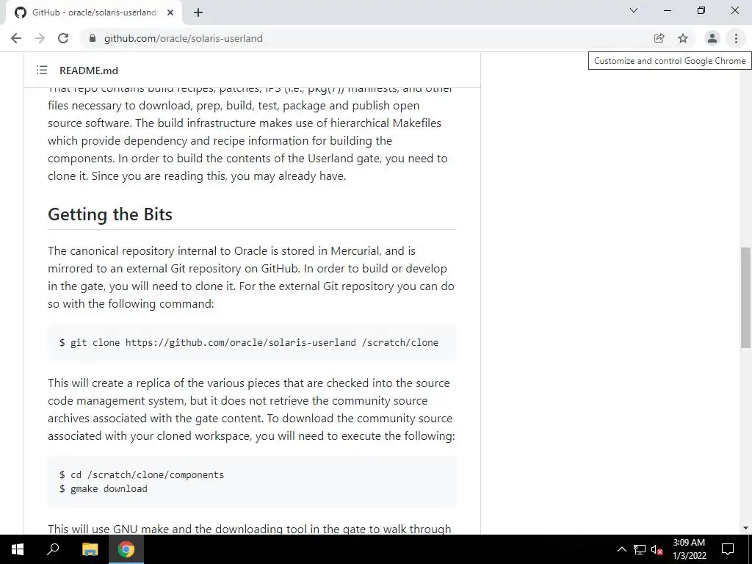The image size is (752, 564).
Task: Click the git clone command code block
Action: [x=253, y=342]
